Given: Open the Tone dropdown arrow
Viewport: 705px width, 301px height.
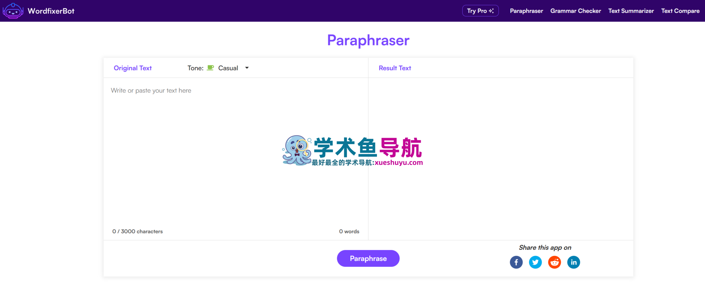Looking at the screenshot, I should [247, 68].
